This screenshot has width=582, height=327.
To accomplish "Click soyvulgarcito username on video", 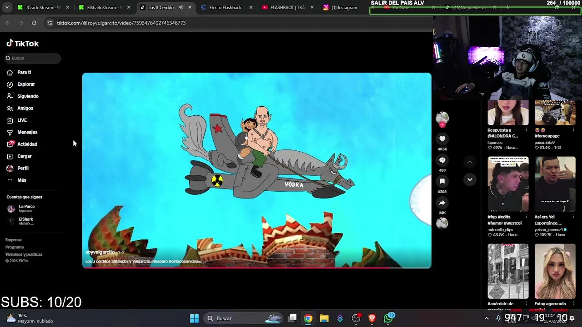I will [x=100, y=252].
